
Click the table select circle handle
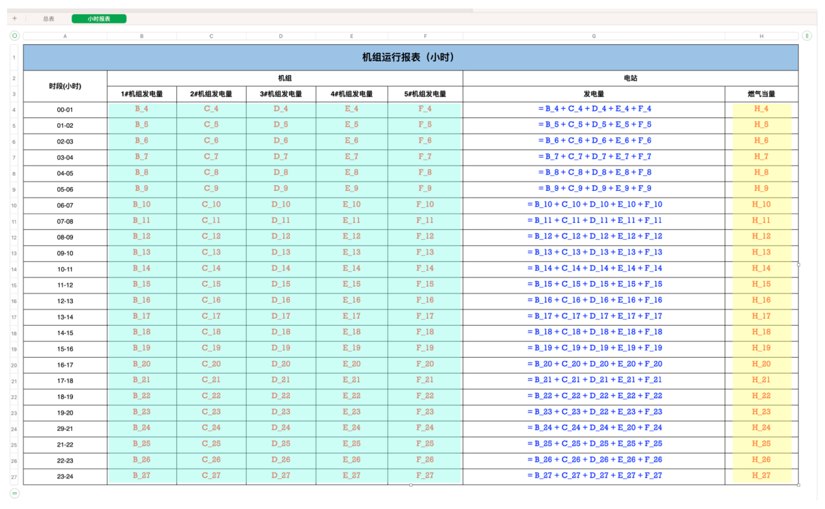point(14,36)
